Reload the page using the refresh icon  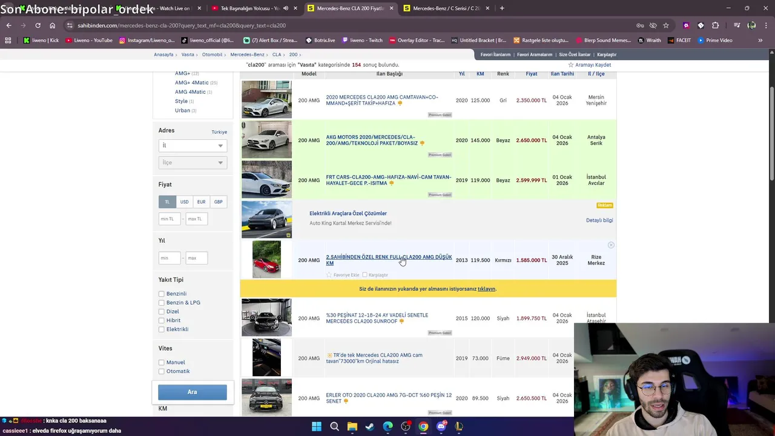pyautogui.click(x=38, y=25)
